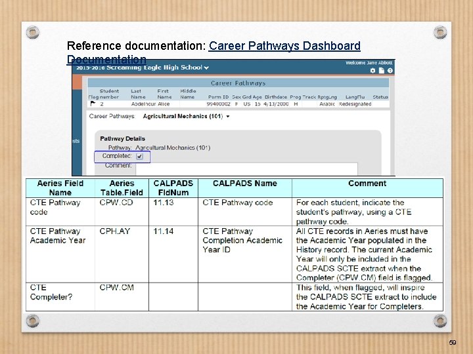The width and height of the screenshot is (473, 354).
Task: Open the Agricultural Mechanics (101) pathway dropdown
Action: pyautogui.click(x=186, y=116)
